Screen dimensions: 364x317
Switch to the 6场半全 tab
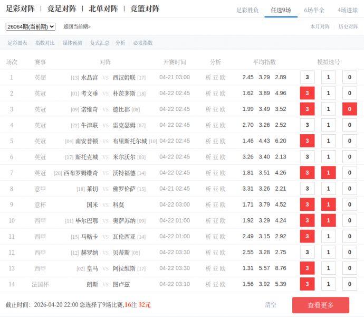tap(314, 10)
